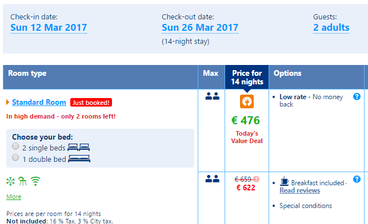Open help icon beside Breakfast included
368x224 pixels.
(357, 179)
